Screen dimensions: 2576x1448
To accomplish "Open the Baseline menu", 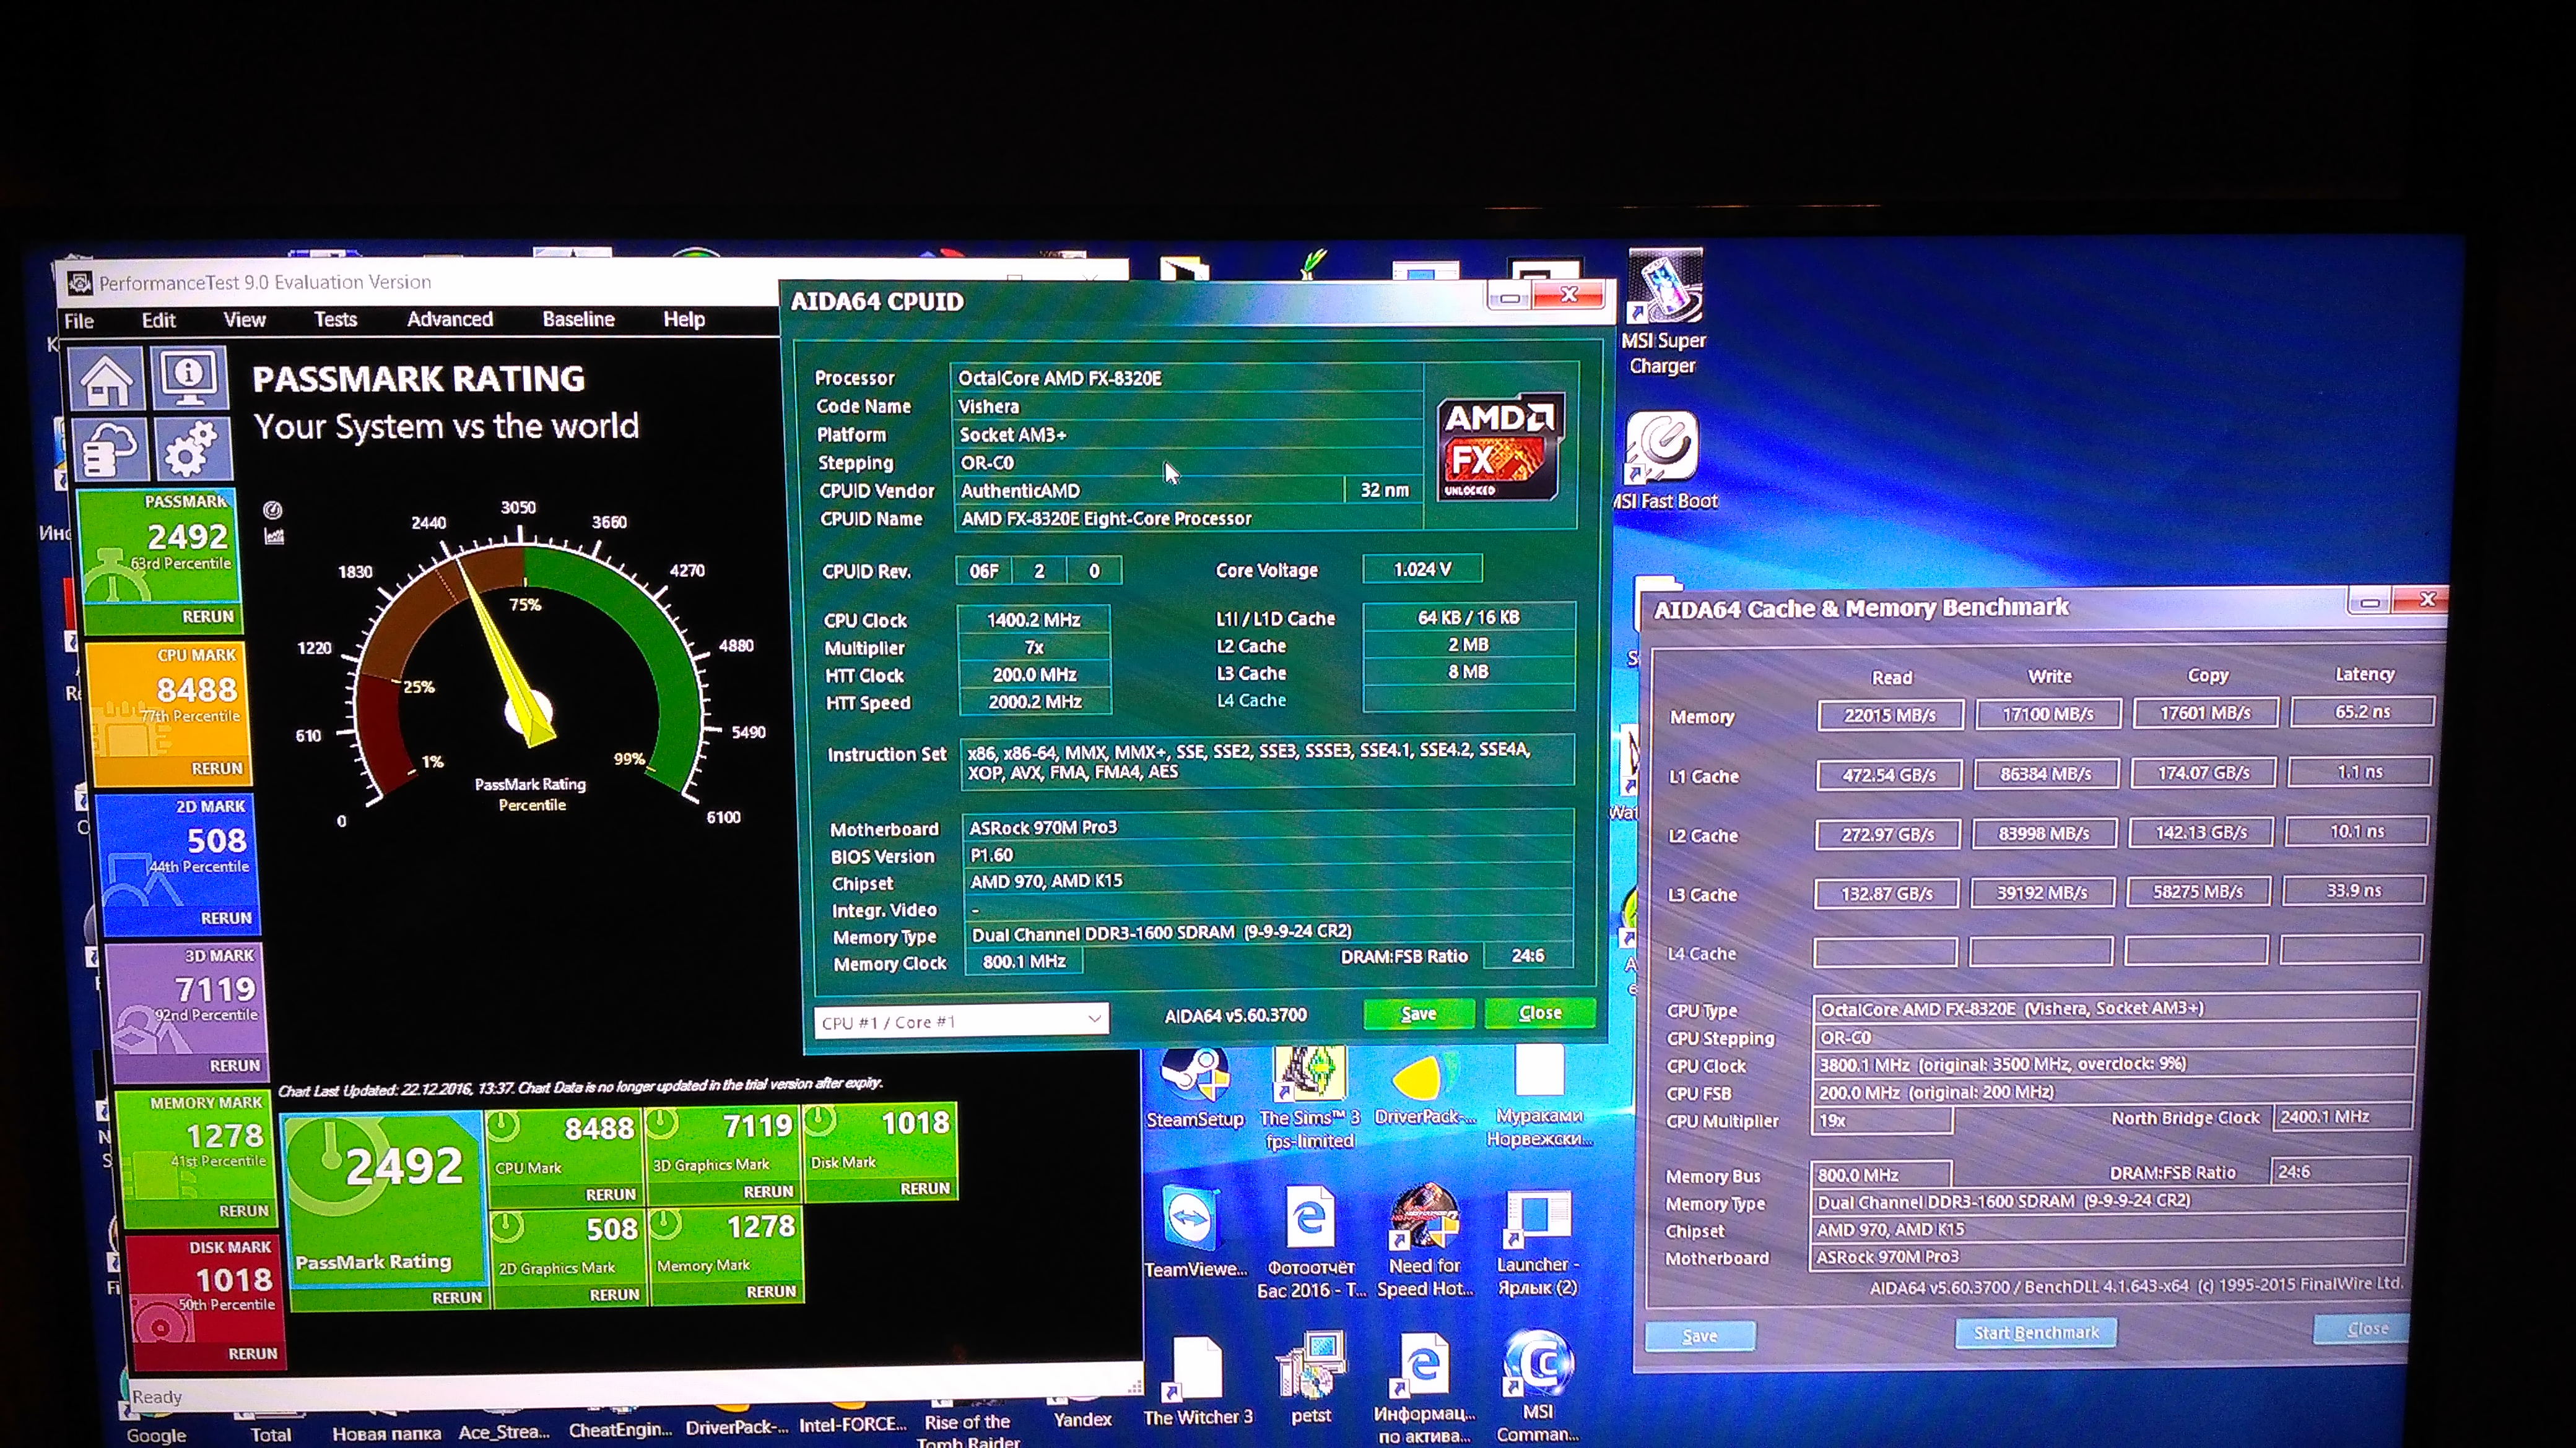I will 578,320.
